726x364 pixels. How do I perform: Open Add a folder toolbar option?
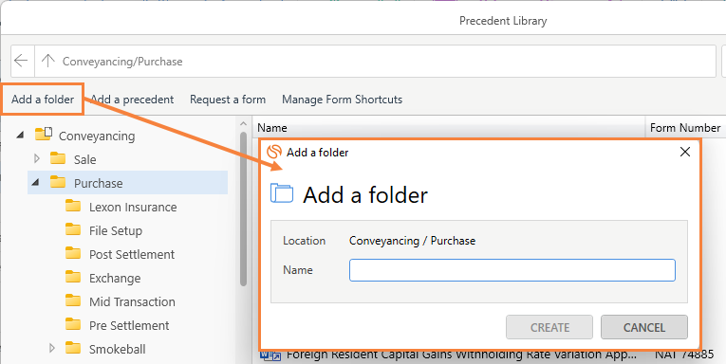click(43, 100)
